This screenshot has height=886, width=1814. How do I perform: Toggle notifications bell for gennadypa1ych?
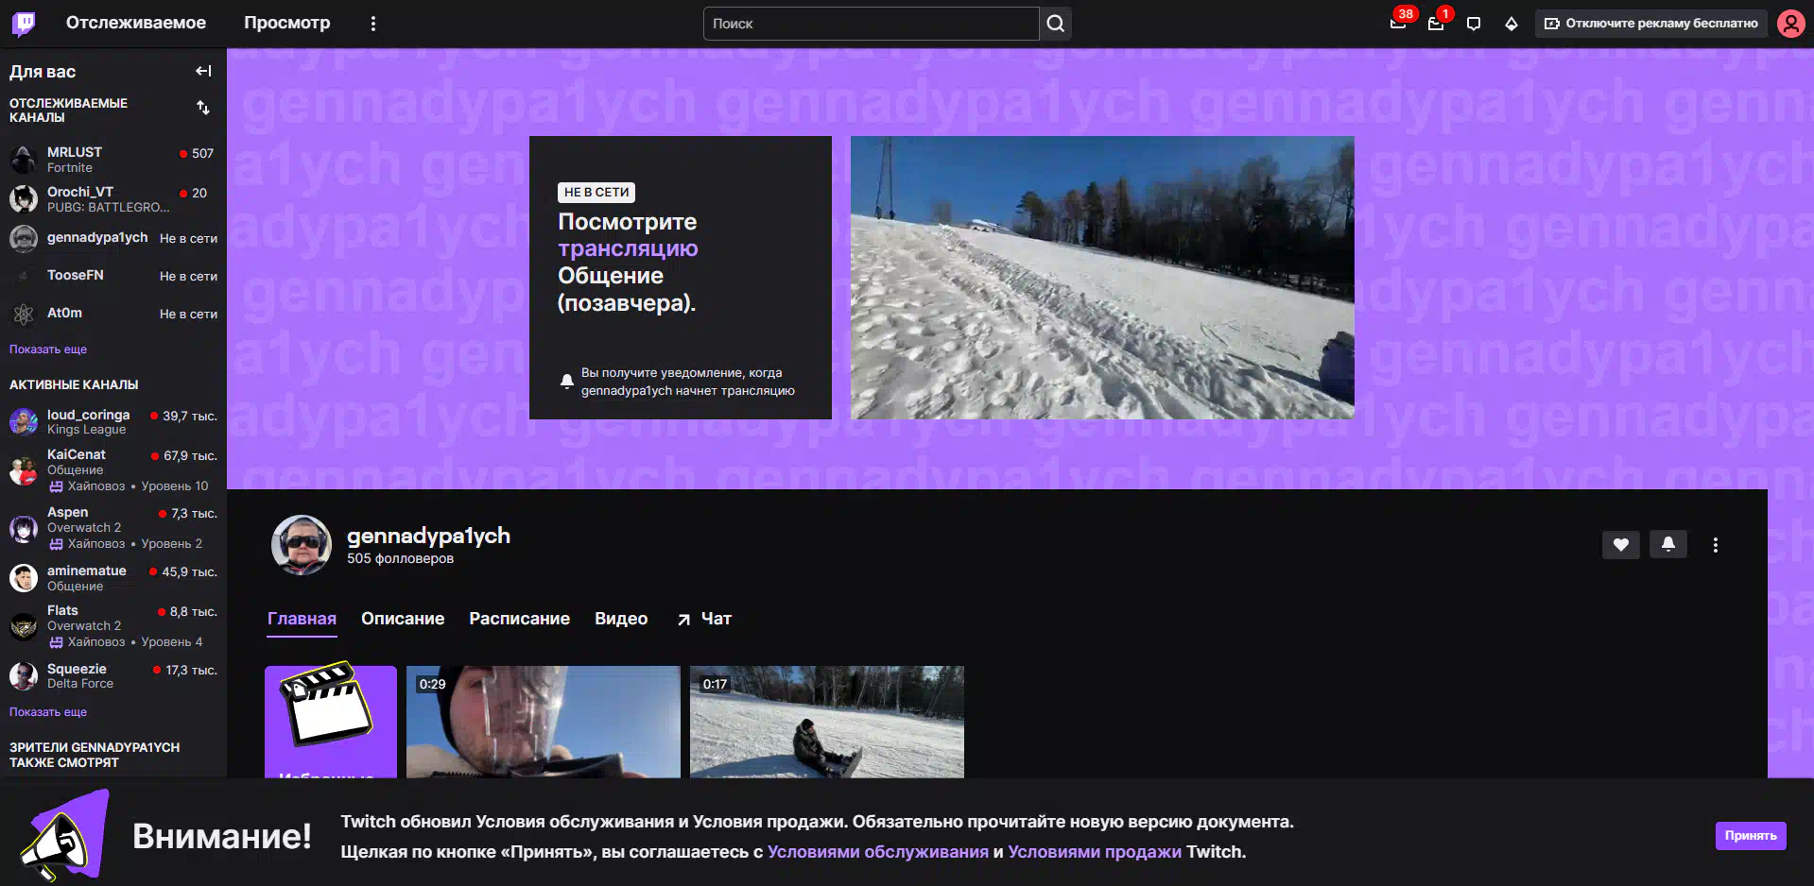coord(1668,545)
